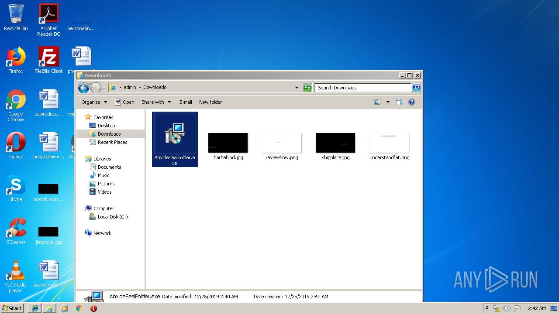Open the Pictures library
Screen dimensions: 559x314
(102, 184)
